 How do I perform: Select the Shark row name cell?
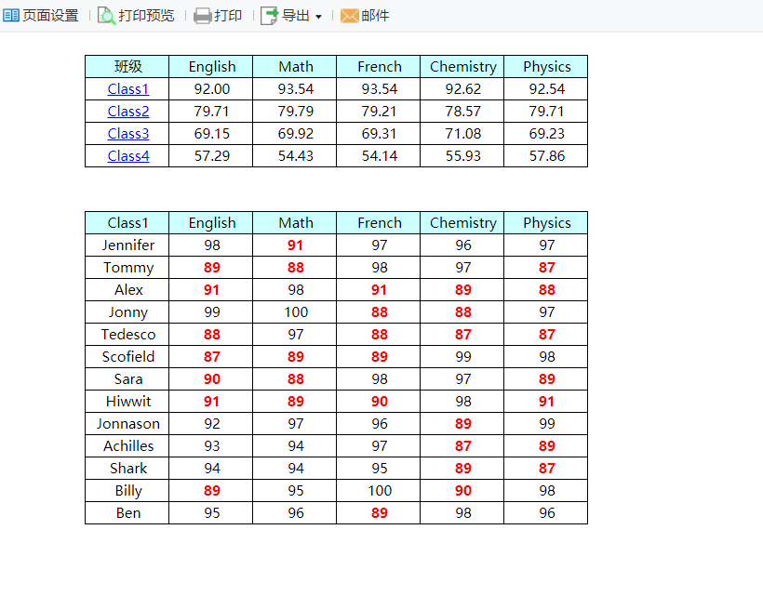tap(127, 468)
